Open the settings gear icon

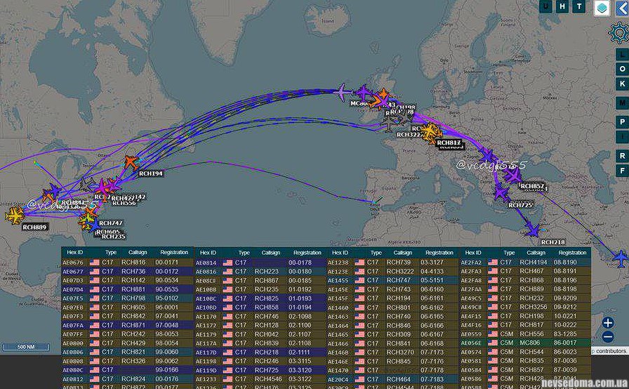click(620, 32)
